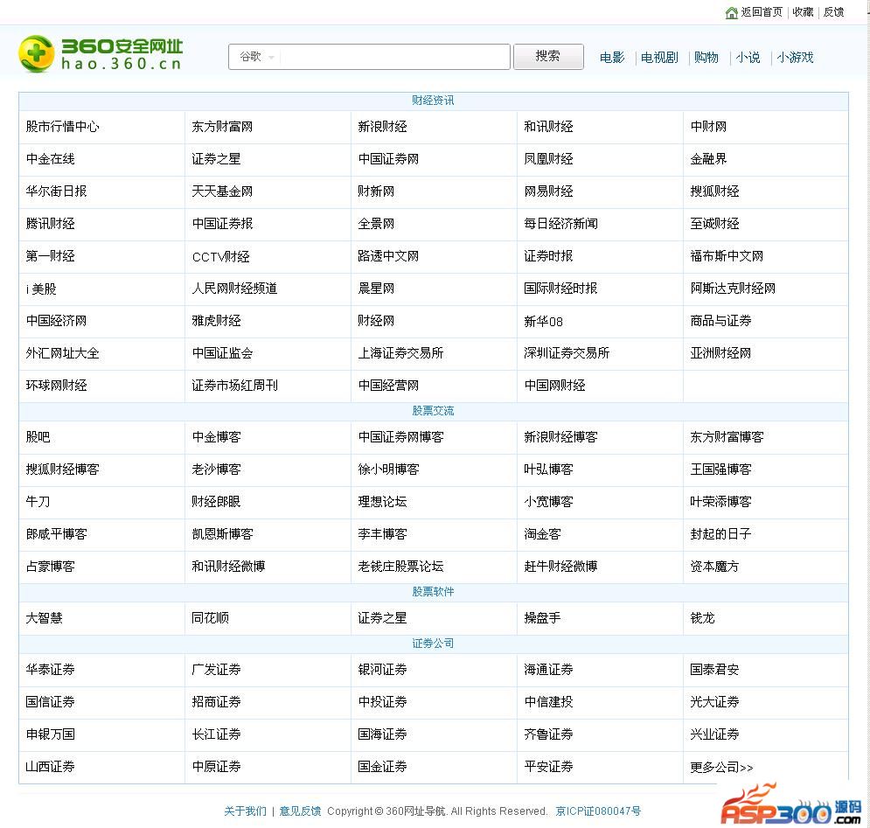The width and height of the screenshot is (870, 828).
Task: Open 平安证券 link
Action: (548, 767)
